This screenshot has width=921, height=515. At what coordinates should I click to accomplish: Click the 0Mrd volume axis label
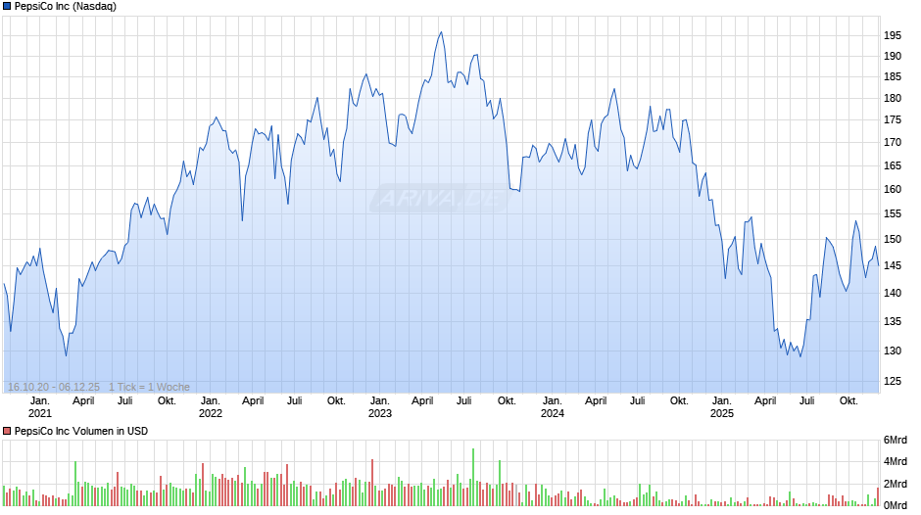point(896,505)
